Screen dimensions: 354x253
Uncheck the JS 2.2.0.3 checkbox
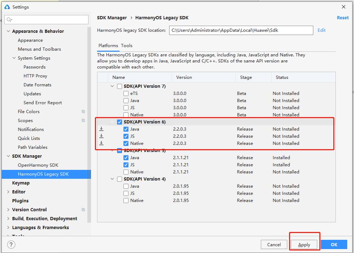point(126,136)
